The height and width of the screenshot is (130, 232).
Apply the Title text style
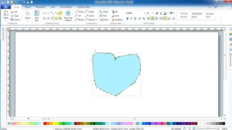184,15
